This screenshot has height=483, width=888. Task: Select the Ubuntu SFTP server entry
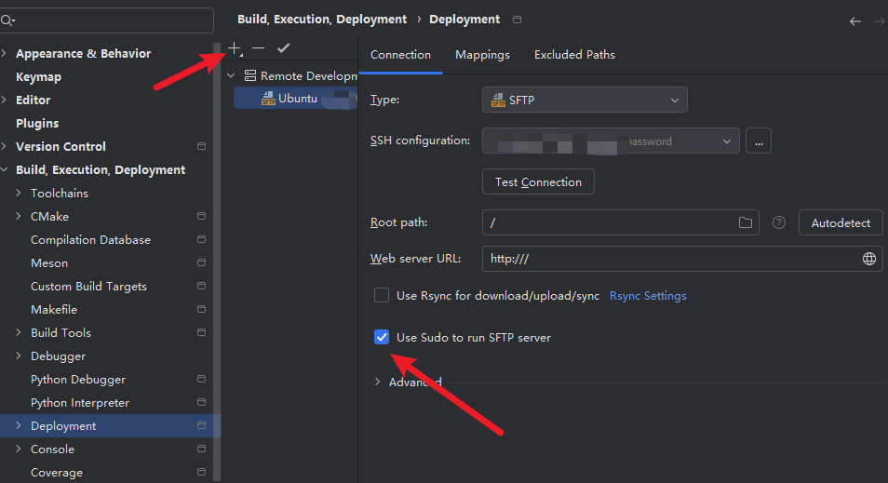[x=297, y=98]
